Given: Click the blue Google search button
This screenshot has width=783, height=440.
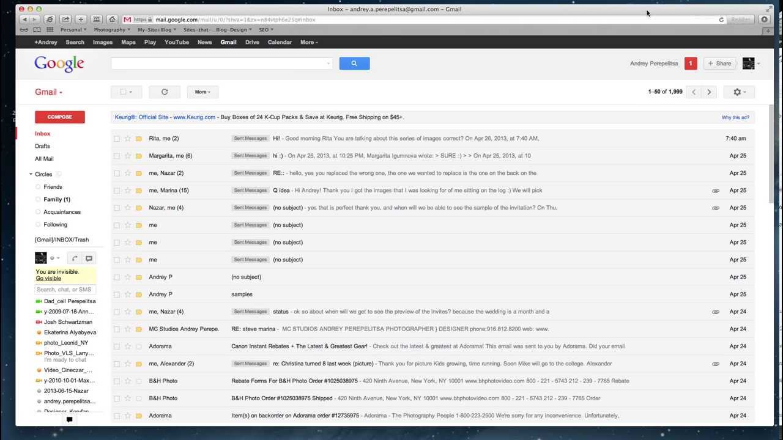Looking at the screenshot, I should coord(354,64).
